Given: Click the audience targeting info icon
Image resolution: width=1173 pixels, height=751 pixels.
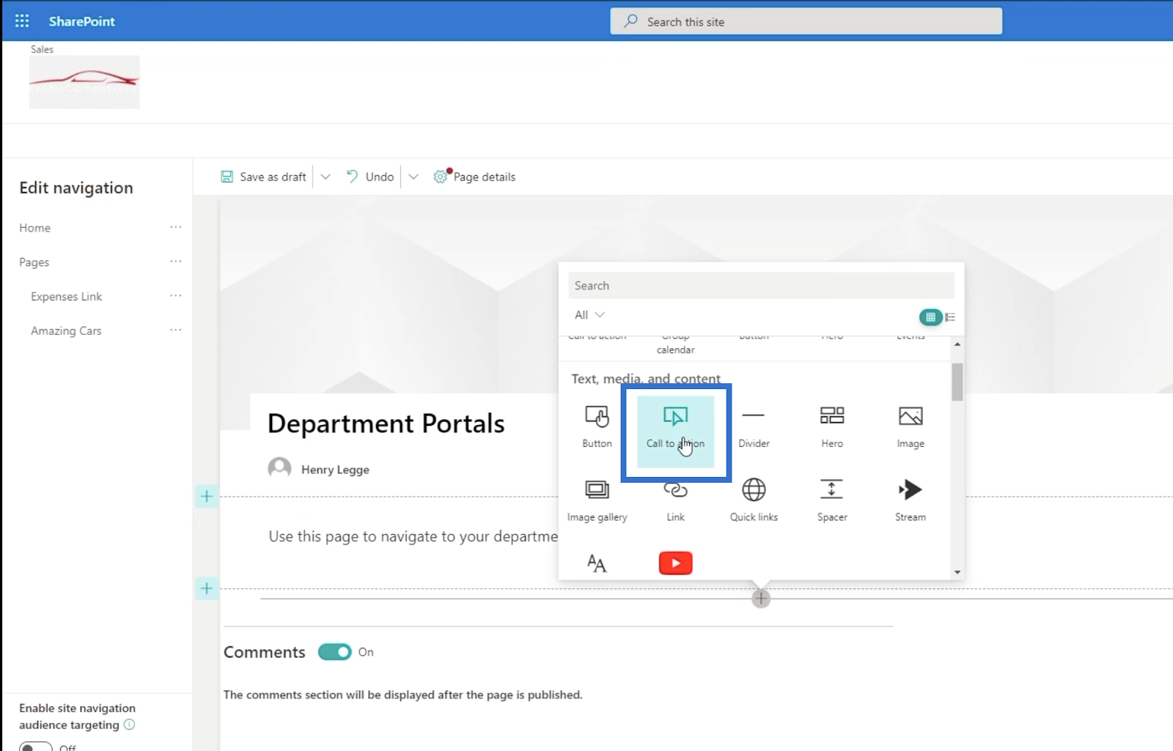Looking at the screenshot, I should (130, 725).
